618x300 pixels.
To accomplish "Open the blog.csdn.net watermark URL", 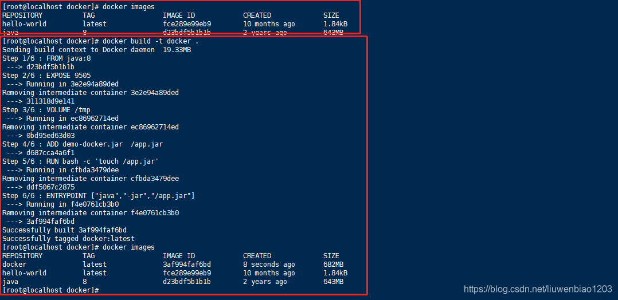I will click(538, 289).
